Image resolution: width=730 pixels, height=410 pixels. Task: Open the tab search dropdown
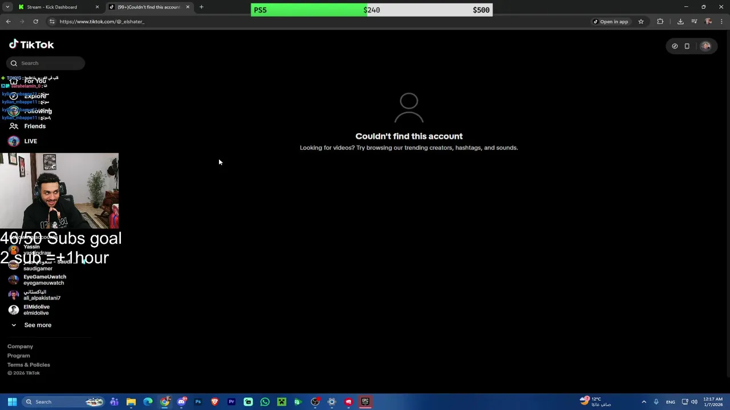(x=7, y=7)
